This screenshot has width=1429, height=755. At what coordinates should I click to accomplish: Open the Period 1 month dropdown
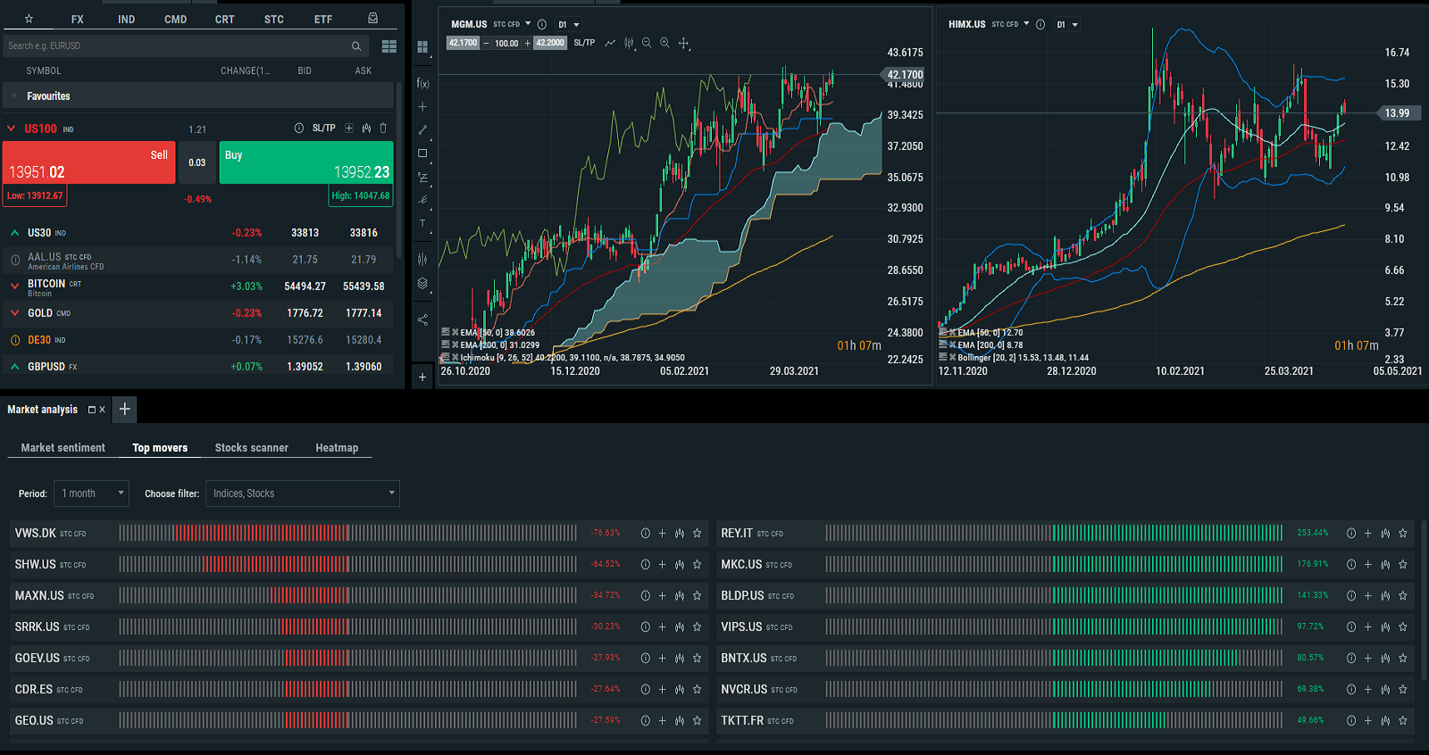tap(92, 494)
